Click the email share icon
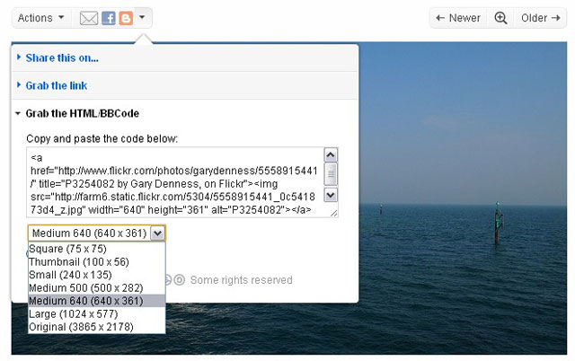This screenshot has height=361, width=575. pyautogui.click(x=89, y=18)
